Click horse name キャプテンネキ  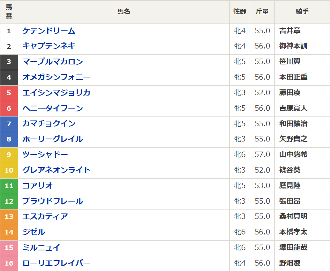click(x=49, y=46)
